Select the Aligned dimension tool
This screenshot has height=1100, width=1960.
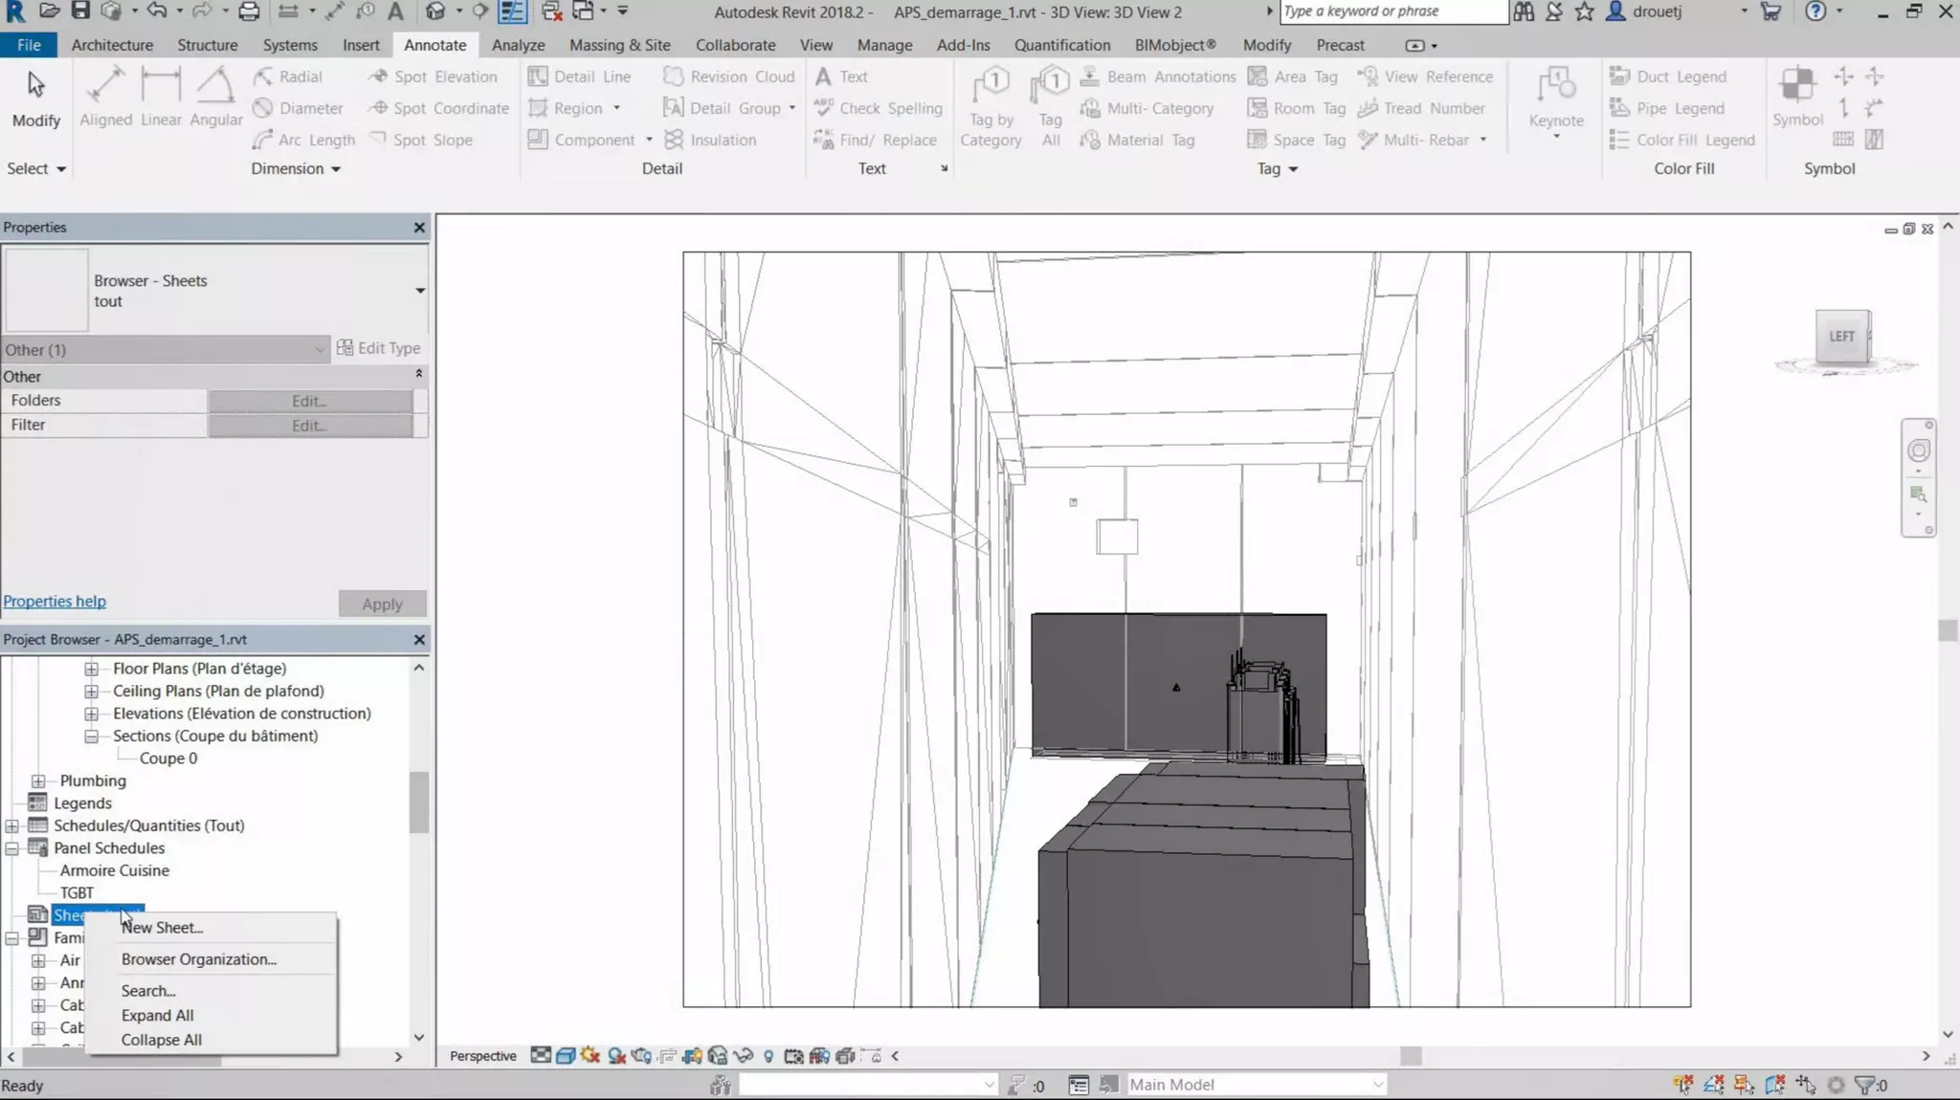coord(105,98)
